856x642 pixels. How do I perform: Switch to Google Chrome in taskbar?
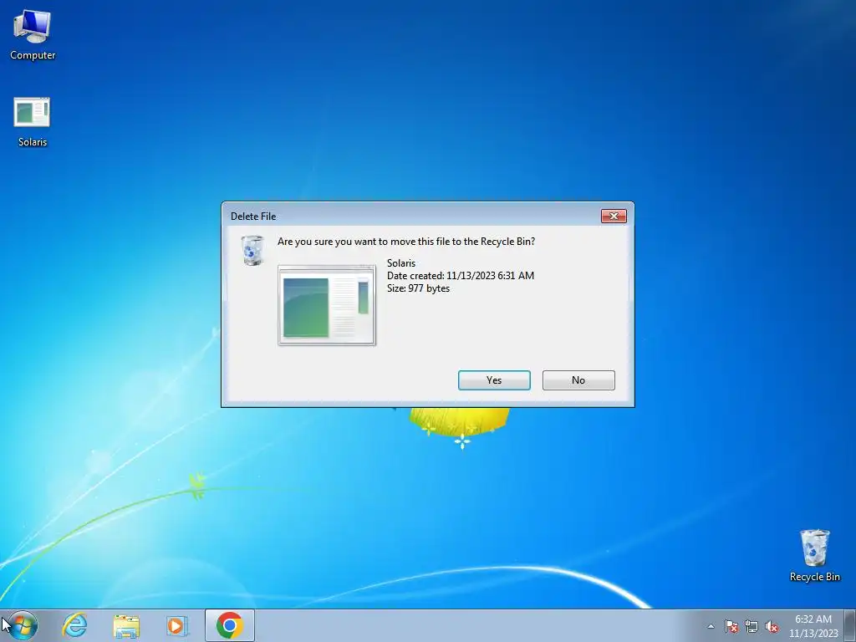coord(230,625)
